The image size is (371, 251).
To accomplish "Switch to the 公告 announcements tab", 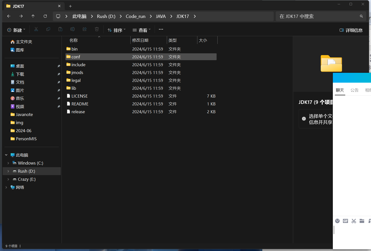I will (354, 90).
